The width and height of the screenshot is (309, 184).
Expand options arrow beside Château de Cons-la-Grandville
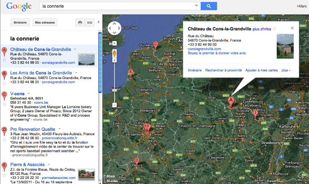[75, 49]
